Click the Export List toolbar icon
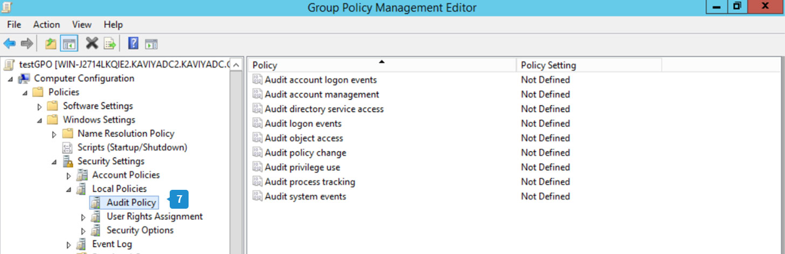The height and width of the screenshot is (254, 785). [x=110, y=44]
